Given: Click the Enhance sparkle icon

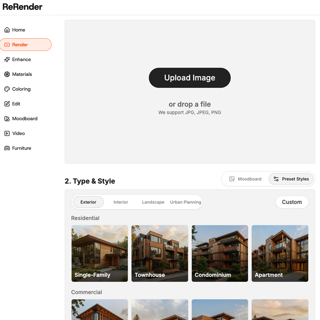Looking at the screenshot, I should coord(7,59).
